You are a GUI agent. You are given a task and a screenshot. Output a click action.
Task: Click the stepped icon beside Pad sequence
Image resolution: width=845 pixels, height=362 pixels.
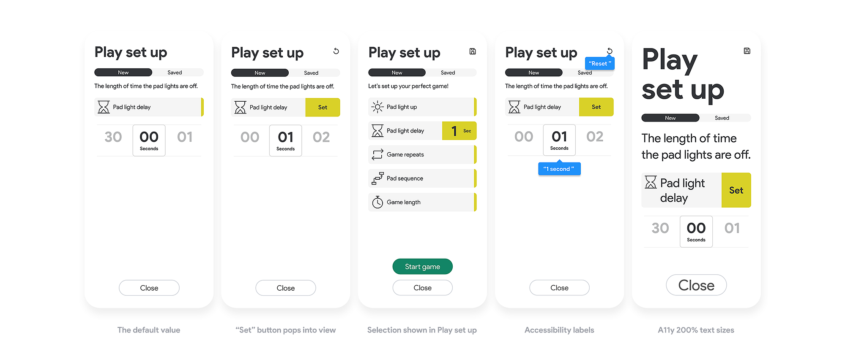(377, 178)
